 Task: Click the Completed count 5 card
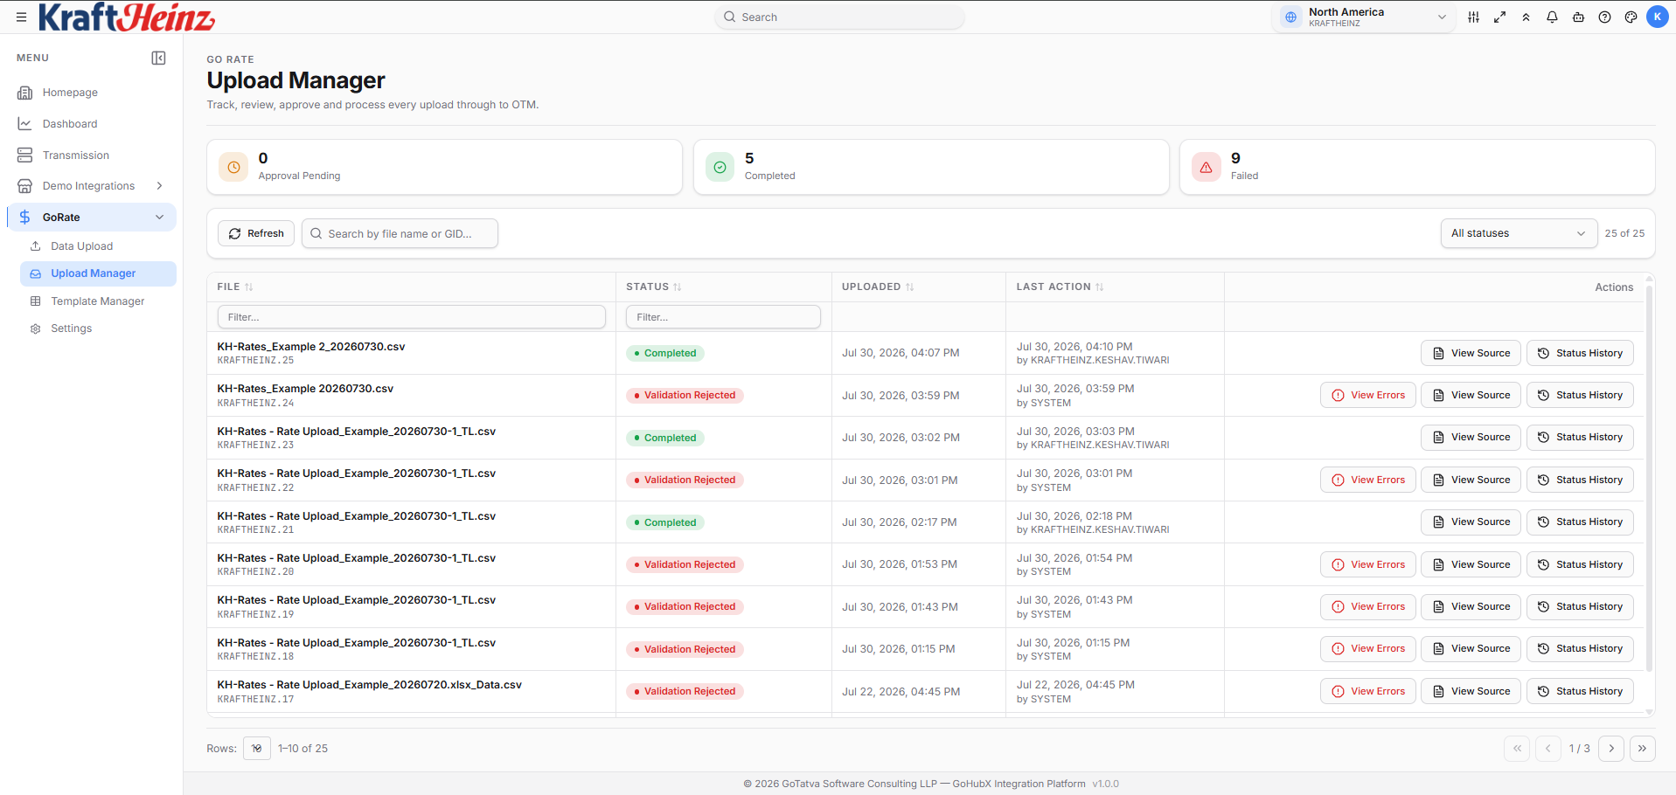coord(931,167)
